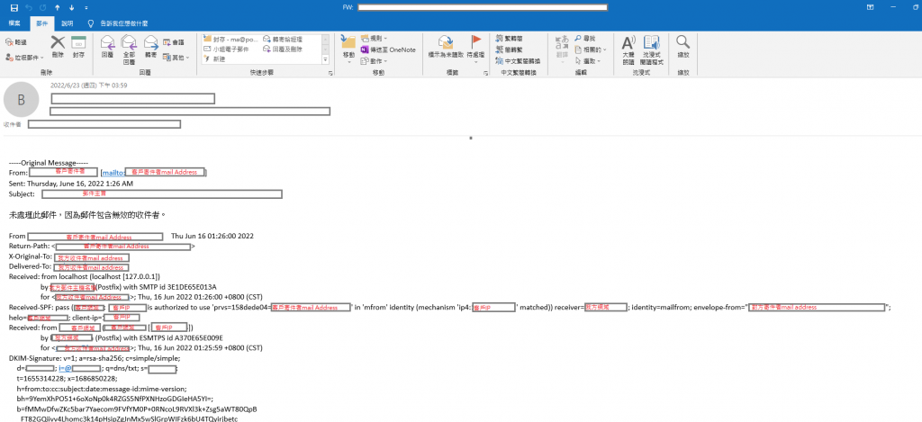Create a 新建 quick step
The width and height of the screenshot is (922, 422).
click(x=214, y=59)
